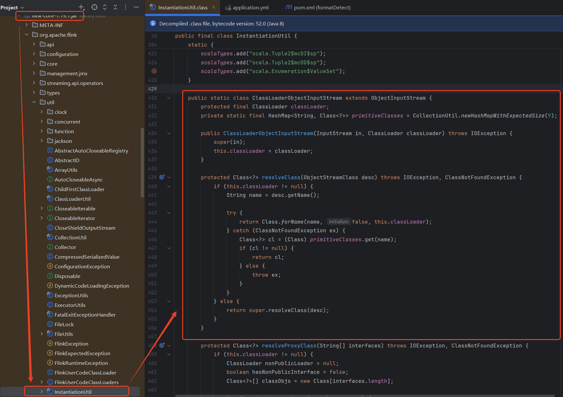The height and width of the screenshot is (397, 563).
Task: Select ExceptionUtils in the project tree
Action: pyautogui.click(x=71, y=295)
